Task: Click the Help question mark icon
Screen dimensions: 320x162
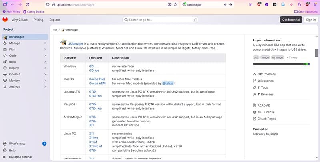Action: 4,150
